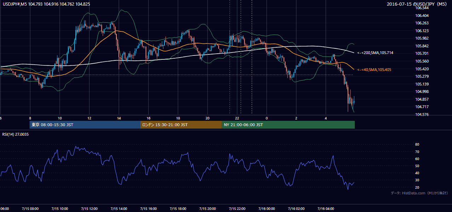Screen dimensions: 452x212
Task: Click price axis label 104.857
Action: [x=422, y=99]
